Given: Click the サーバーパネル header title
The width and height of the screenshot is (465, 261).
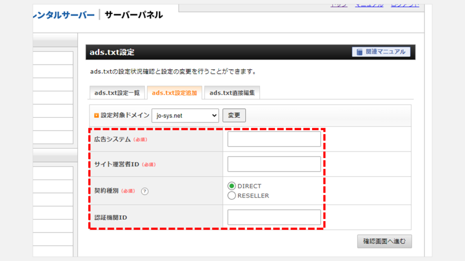Looking at the screenshot, I should 134,15.
